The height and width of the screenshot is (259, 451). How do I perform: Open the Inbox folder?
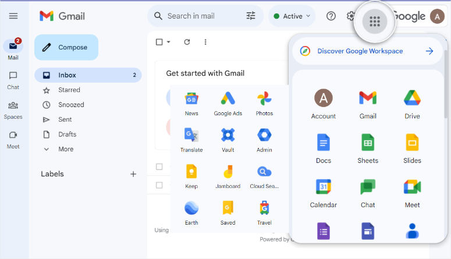click(88, 75)
